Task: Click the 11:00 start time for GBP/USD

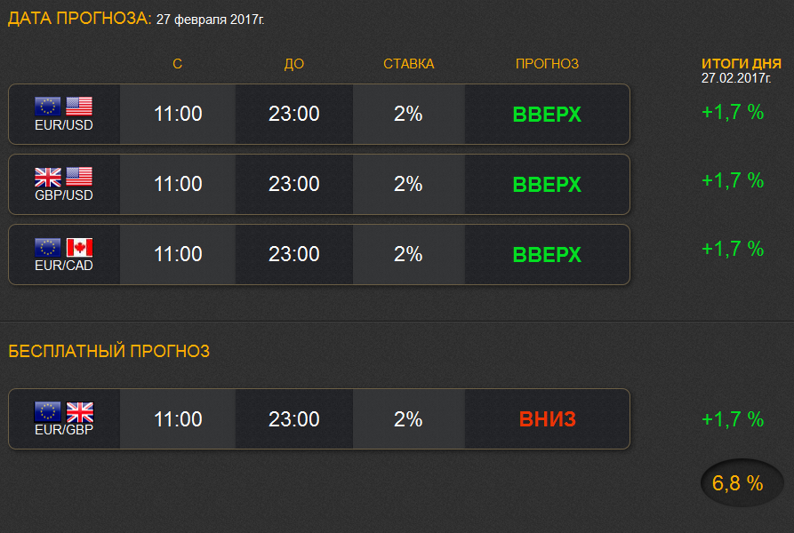Action: pyautogui.click(x=178, y=184)
